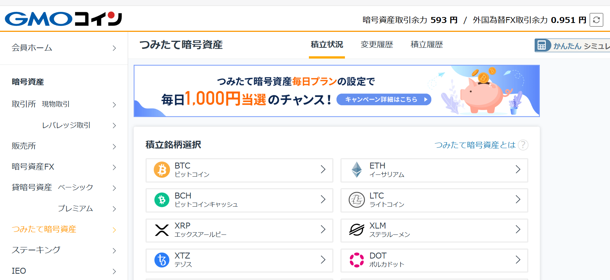Switch to the 変更履歴 tab

click(377, 45)
